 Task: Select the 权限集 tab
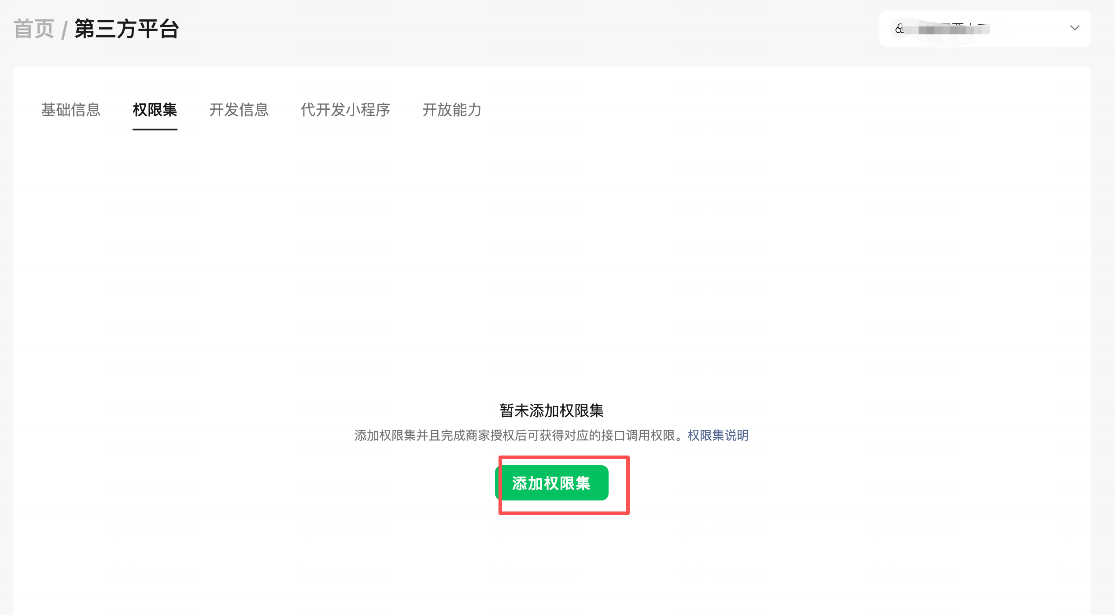[x=155, y=110]
